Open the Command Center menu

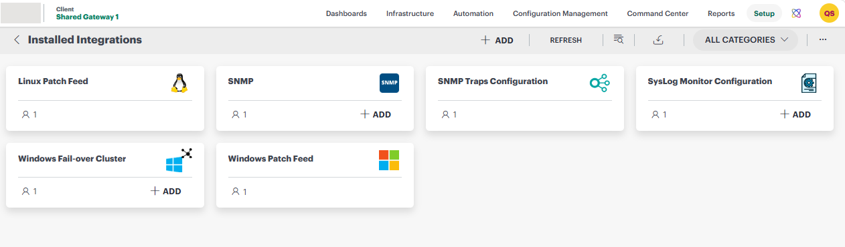[658, 13]
